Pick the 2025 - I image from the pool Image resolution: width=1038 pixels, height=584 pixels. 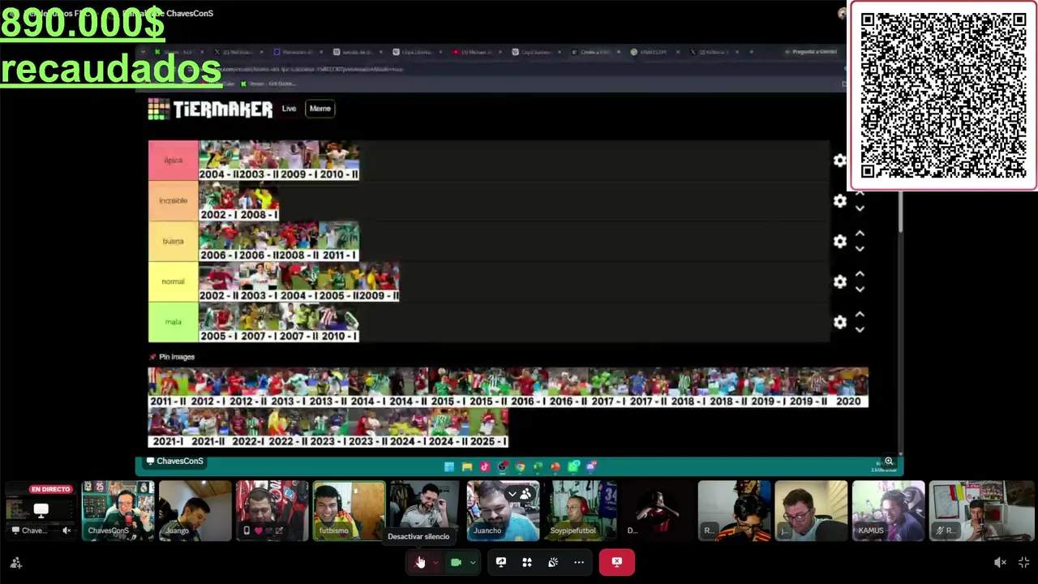coord(488,428)
